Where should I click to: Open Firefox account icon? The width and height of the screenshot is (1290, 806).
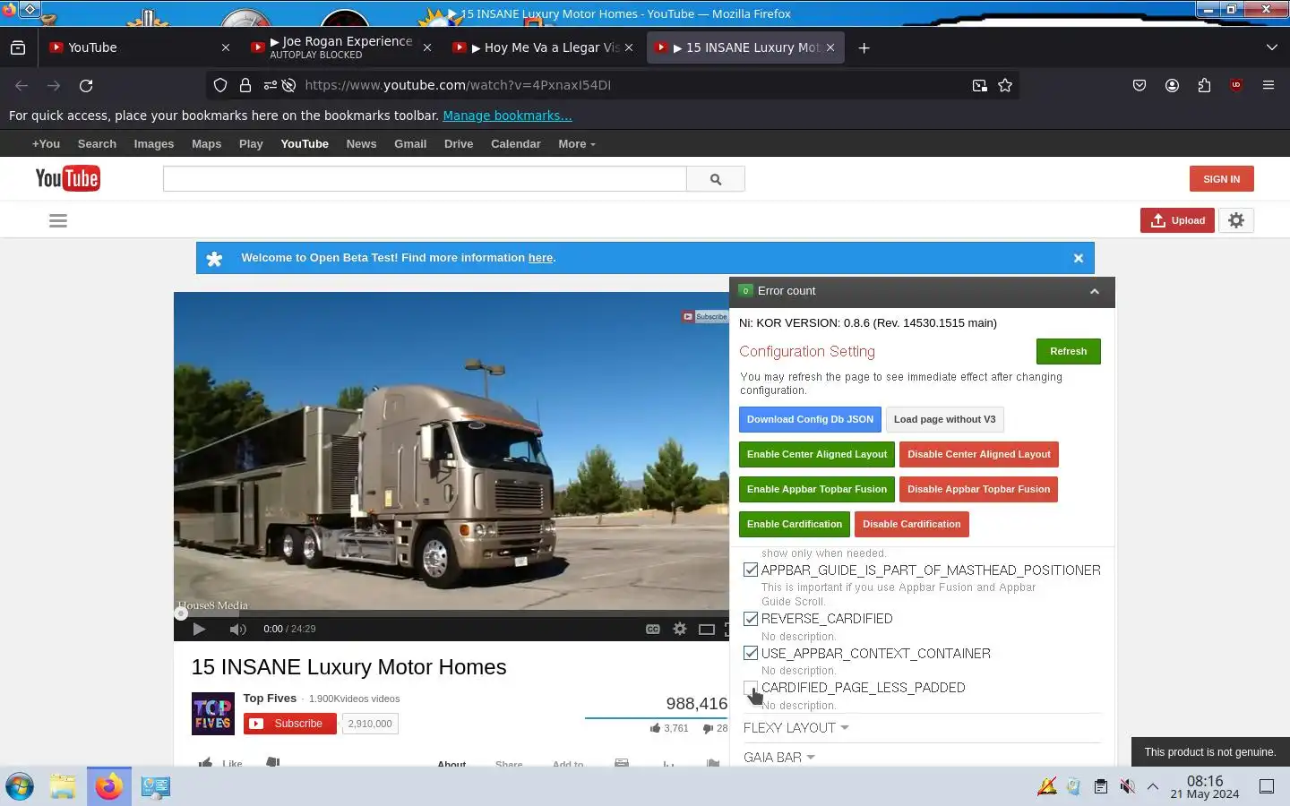pyautogui.click(x=1172, y=85)
